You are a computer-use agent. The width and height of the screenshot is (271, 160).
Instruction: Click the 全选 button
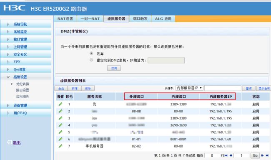pos(61,88)
